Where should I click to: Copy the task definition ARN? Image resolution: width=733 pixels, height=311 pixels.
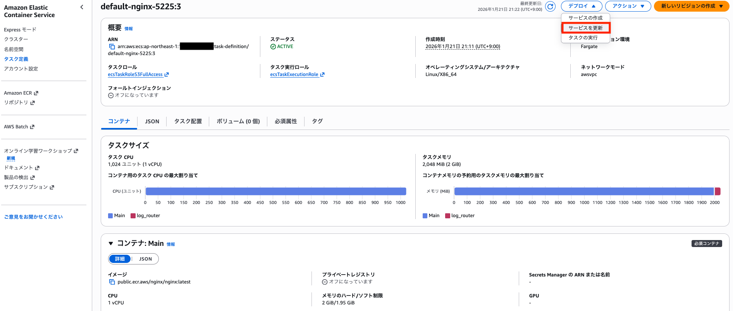pyautogui.click(x=112, y=47)
